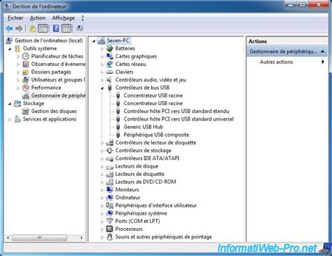Open the ? help menu

point(83,18)
